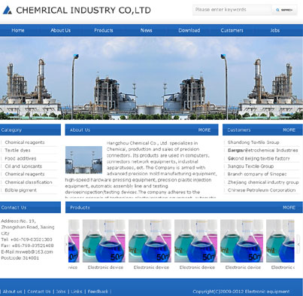
Task: Click the About Us factory thumbnail
Action: pos(83,160)
